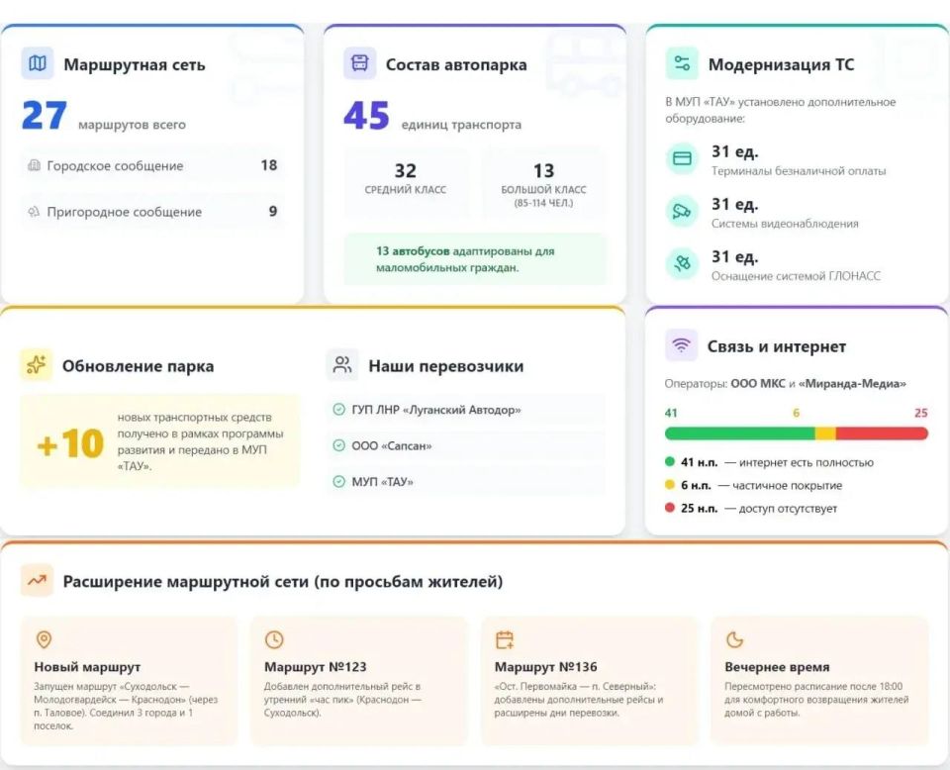Click the sliders icon beside Модернизация ТС
Screen dimensions: 950x770
click(x=682, y=64)
